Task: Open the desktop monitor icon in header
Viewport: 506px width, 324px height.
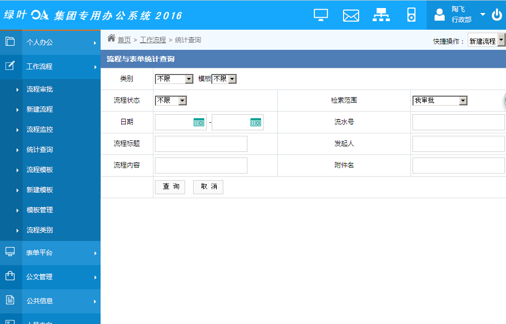Action: coord(321,15)
